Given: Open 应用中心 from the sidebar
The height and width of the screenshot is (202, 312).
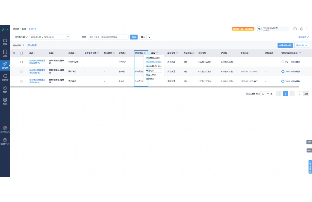Looking at the screenshot, I should [5, 129].
